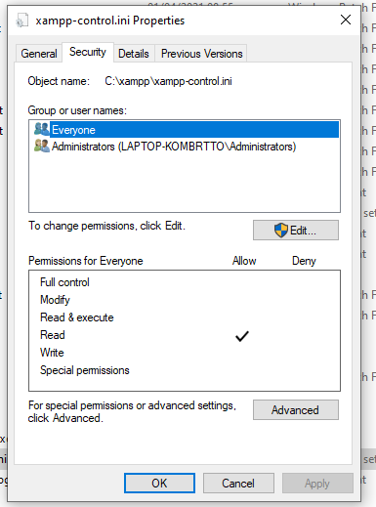Select the Security tab
This screenshot has width=376, height=507.
point(88,52)
